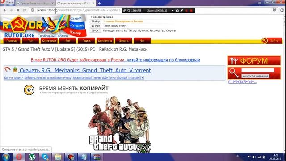Click the Зайти login button
Screen dimensions: 286x161
point(272,41)
